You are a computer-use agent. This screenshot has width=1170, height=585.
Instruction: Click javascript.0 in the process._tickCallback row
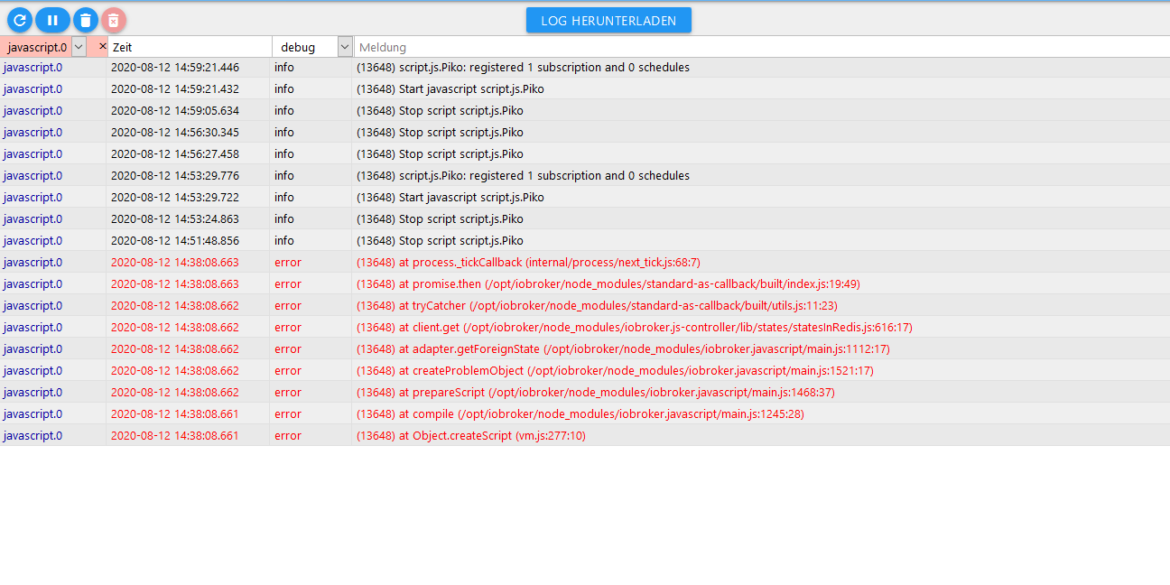[x=32, y=262]
